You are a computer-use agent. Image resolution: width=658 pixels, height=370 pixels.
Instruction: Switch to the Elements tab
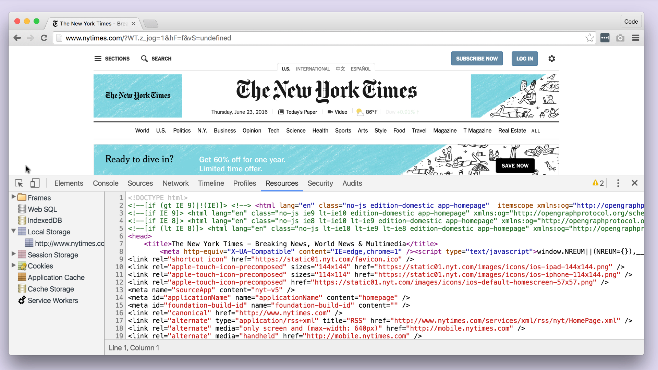coord(69,183)
